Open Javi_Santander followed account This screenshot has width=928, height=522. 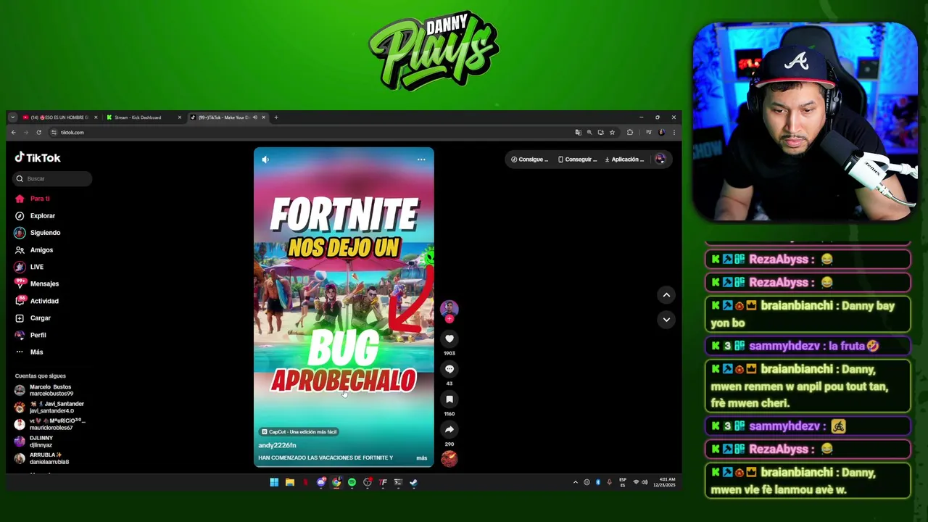pyautogui.click(x=49, y=407)
